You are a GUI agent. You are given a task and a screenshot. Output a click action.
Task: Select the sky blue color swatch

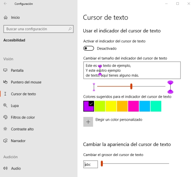tap(145, 106)
